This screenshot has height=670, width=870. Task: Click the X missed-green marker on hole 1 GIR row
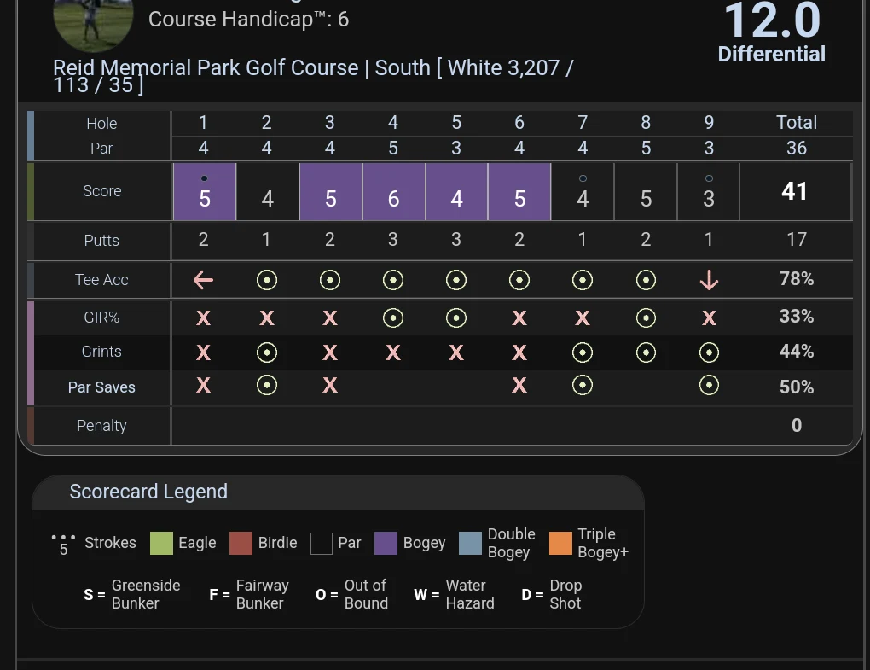203,317
